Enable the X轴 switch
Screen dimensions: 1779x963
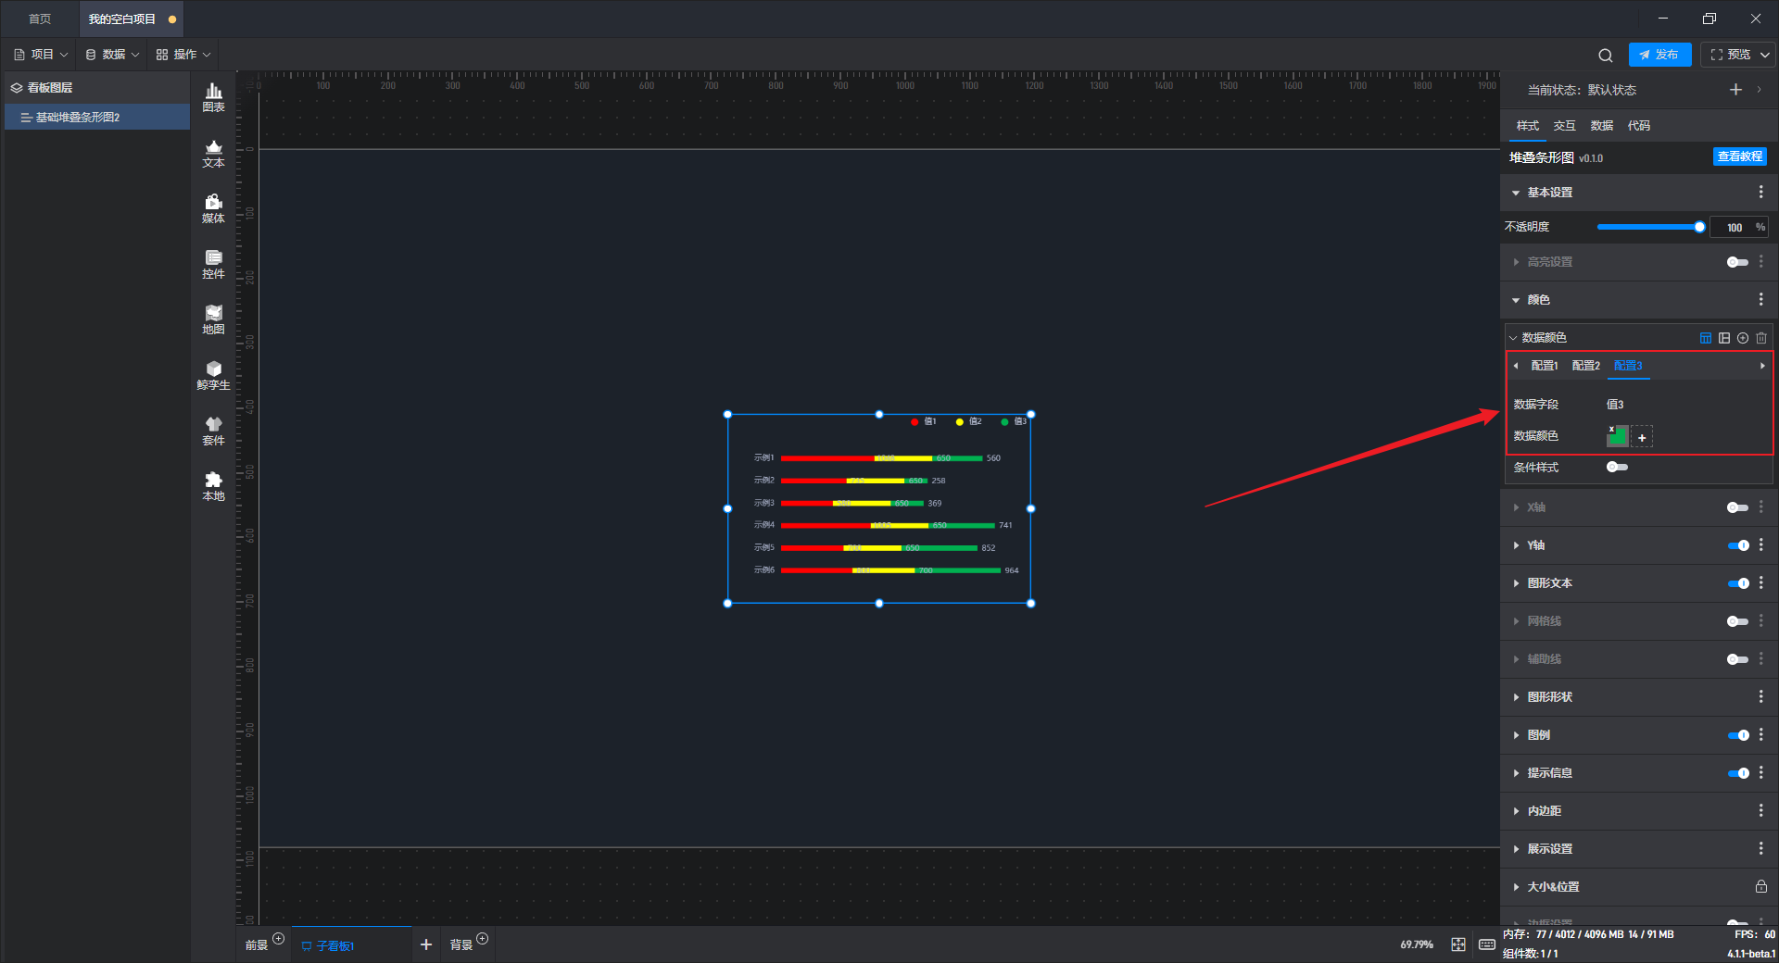1737,507
